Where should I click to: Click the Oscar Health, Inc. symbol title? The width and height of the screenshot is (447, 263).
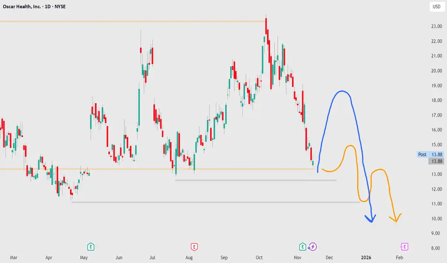tap(22, 7)
